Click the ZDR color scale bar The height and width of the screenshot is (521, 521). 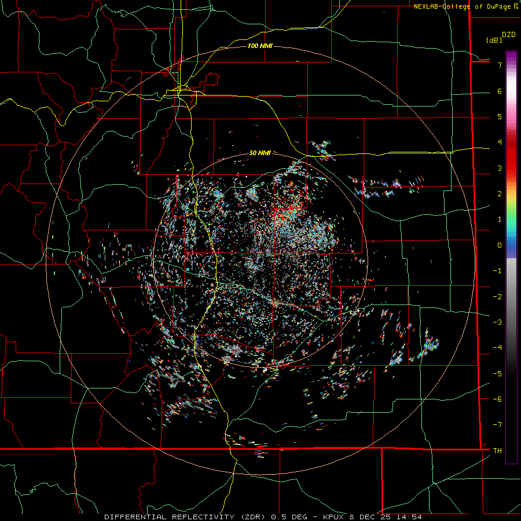pyautogui.click(x=511, y=257)
